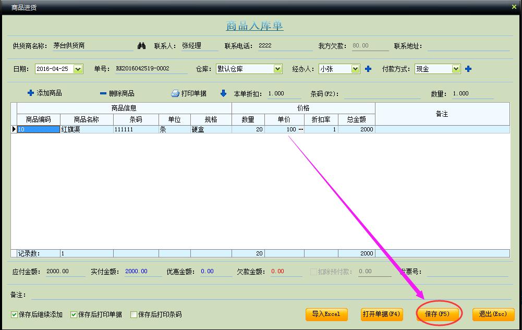Click the 商品名称 column header
The height and width of the screenshot is (330, 522).
pos(87,119)
